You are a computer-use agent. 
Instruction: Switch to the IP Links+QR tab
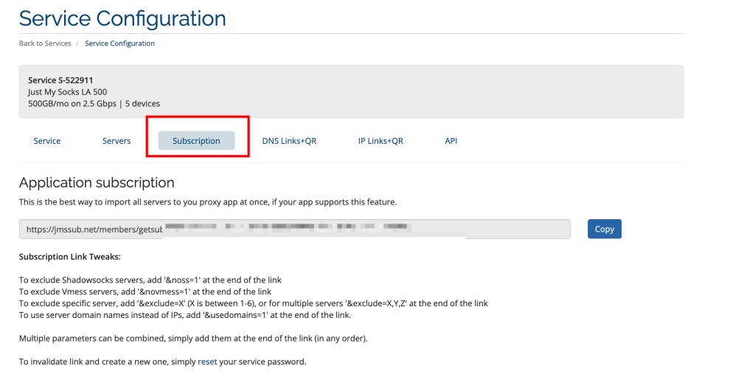pos(380,141)
